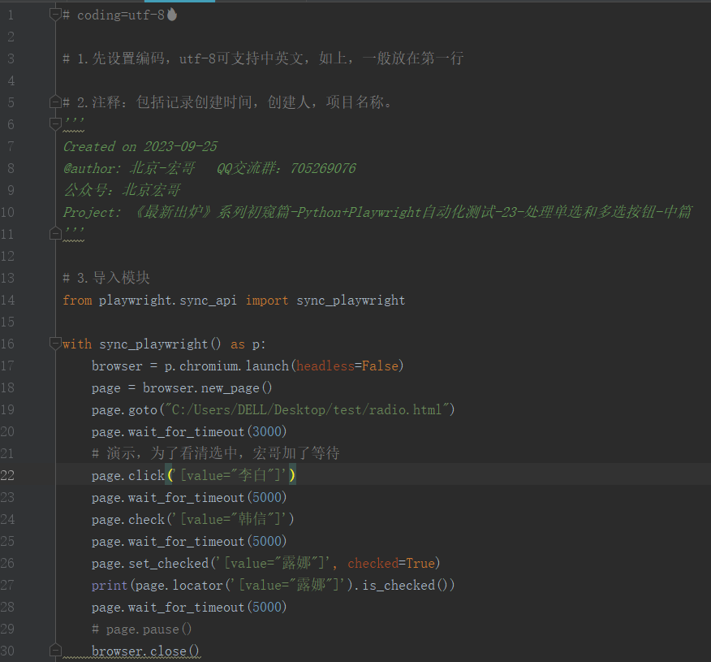Click 'page.locator' on line 27

tap(179, 585)
